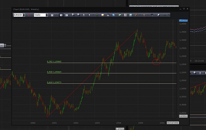206x130 pixels.
Task: Expand the line drawing tool dropdown arrow
Action: point(140,15)
